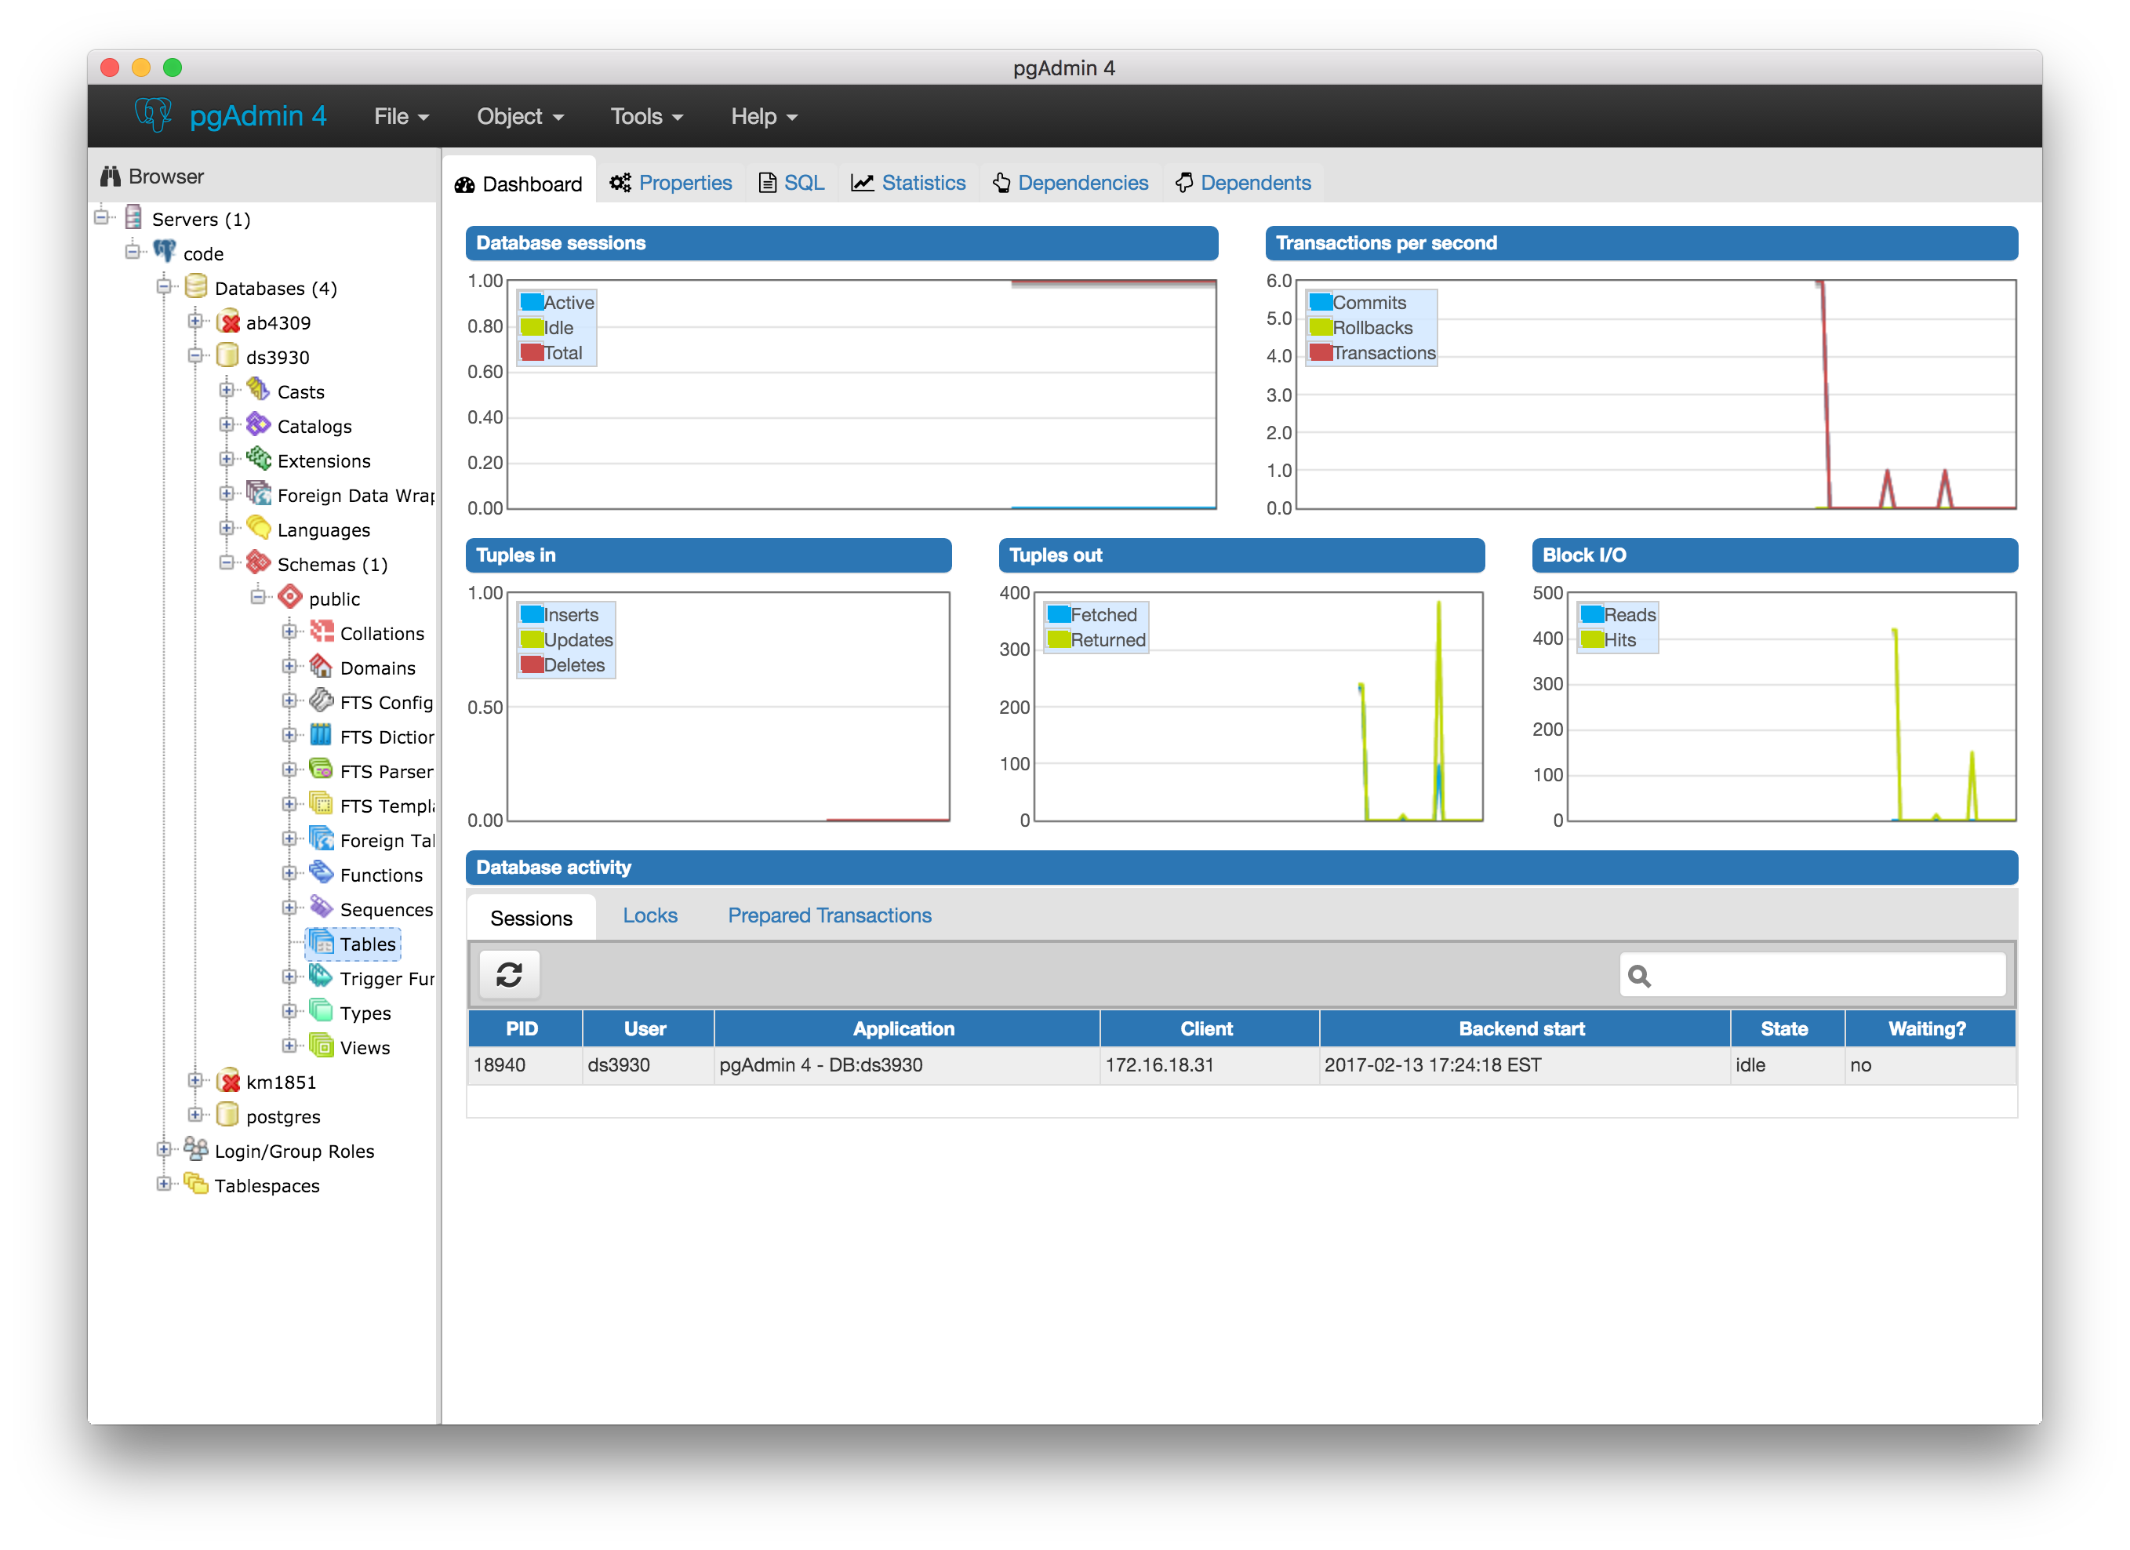Click the Foreign Data Wrappers icon
The image size is (2130, 1550).
[x=258, y=493]
